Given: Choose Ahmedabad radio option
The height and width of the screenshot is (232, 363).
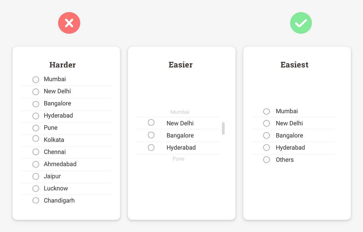Looking at the screenshot, I should coord(36,164).
